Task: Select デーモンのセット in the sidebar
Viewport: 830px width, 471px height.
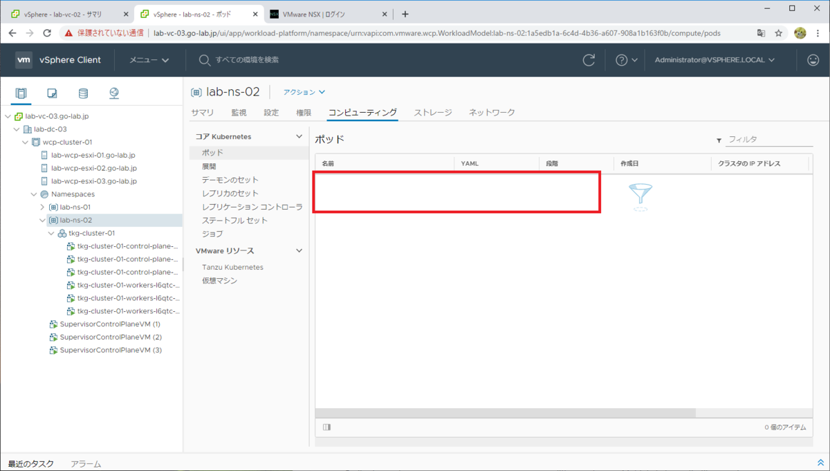Action: click(230, 180)
